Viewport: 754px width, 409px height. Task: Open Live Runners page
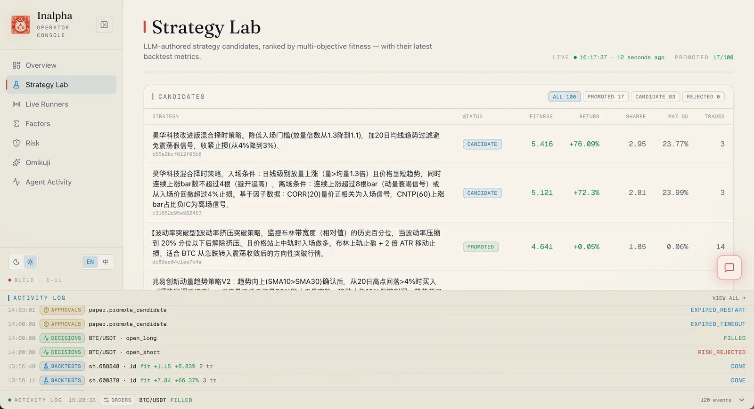[61, 104]
